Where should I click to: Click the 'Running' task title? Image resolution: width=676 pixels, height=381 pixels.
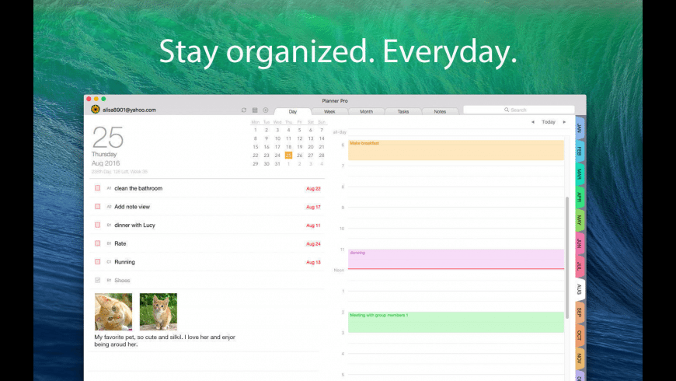124,262
